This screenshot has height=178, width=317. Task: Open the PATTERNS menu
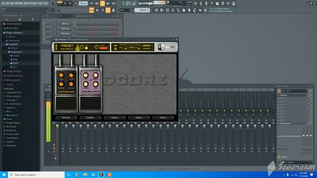(x=19, y=3)
